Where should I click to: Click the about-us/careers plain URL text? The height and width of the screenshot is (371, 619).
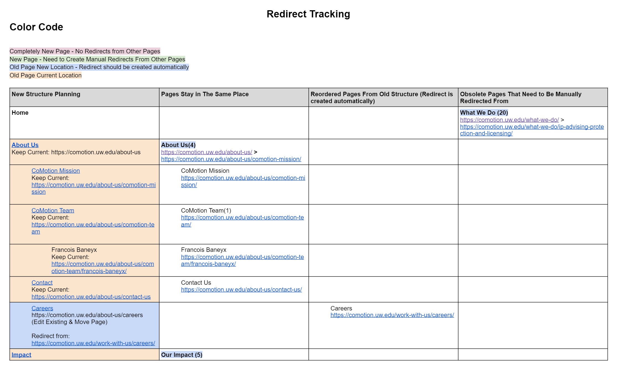(x=87, y=315)
